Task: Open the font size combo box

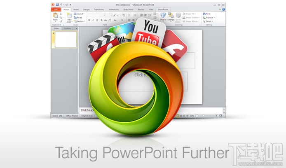Action: pyautogui.click(x=109, y=15)
